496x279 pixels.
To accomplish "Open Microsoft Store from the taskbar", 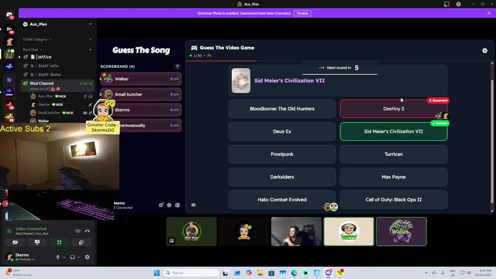I will pos(271,273).
